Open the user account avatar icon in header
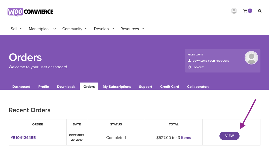Viewport: 269px width, 149px height. (x=234, y=11)
